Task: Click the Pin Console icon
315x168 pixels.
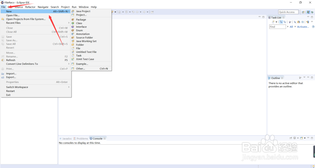Action: pyautogui.click(x=290, y=138)
